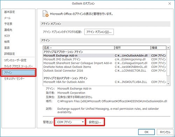Click the add-in document gear icon
175x137 pixels.
tap(45, 14)
